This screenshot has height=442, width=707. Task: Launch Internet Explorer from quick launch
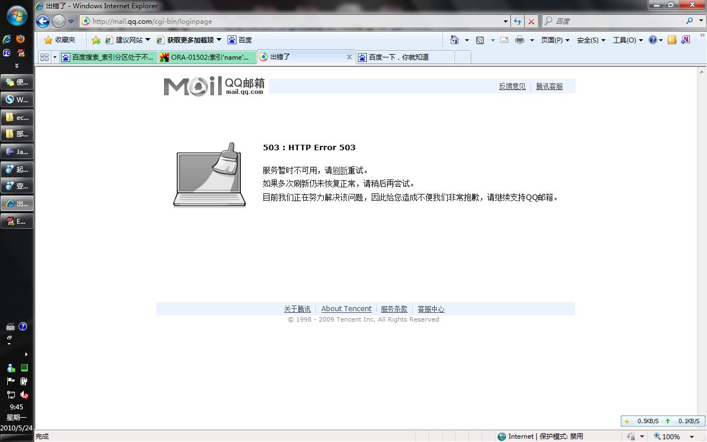click(x=7, y=39)
